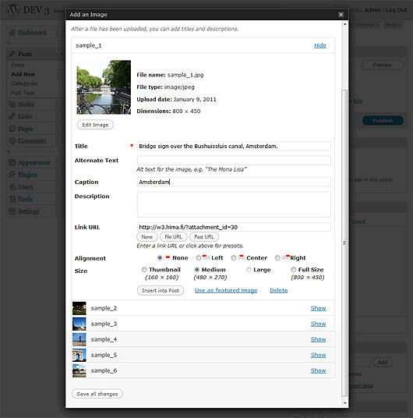Open Plugins via its plug icon
The height and width of the screenshot is (418, 413).
[12, 175]
